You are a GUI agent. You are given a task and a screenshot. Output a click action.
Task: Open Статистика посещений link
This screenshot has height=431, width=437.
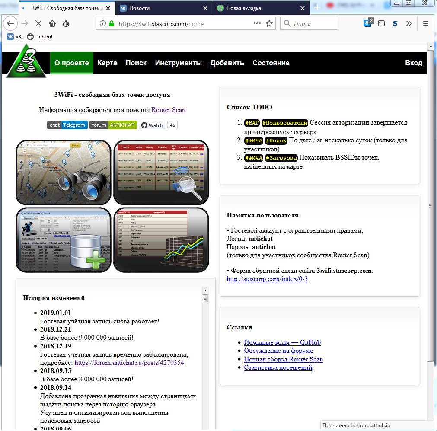click(278, 368)
